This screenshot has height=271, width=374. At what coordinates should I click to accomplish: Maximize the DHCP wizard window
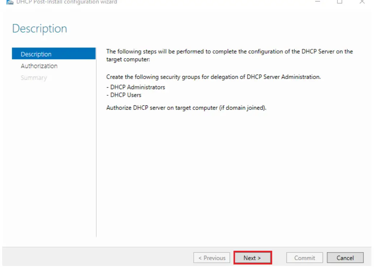(x=340, y=2)
